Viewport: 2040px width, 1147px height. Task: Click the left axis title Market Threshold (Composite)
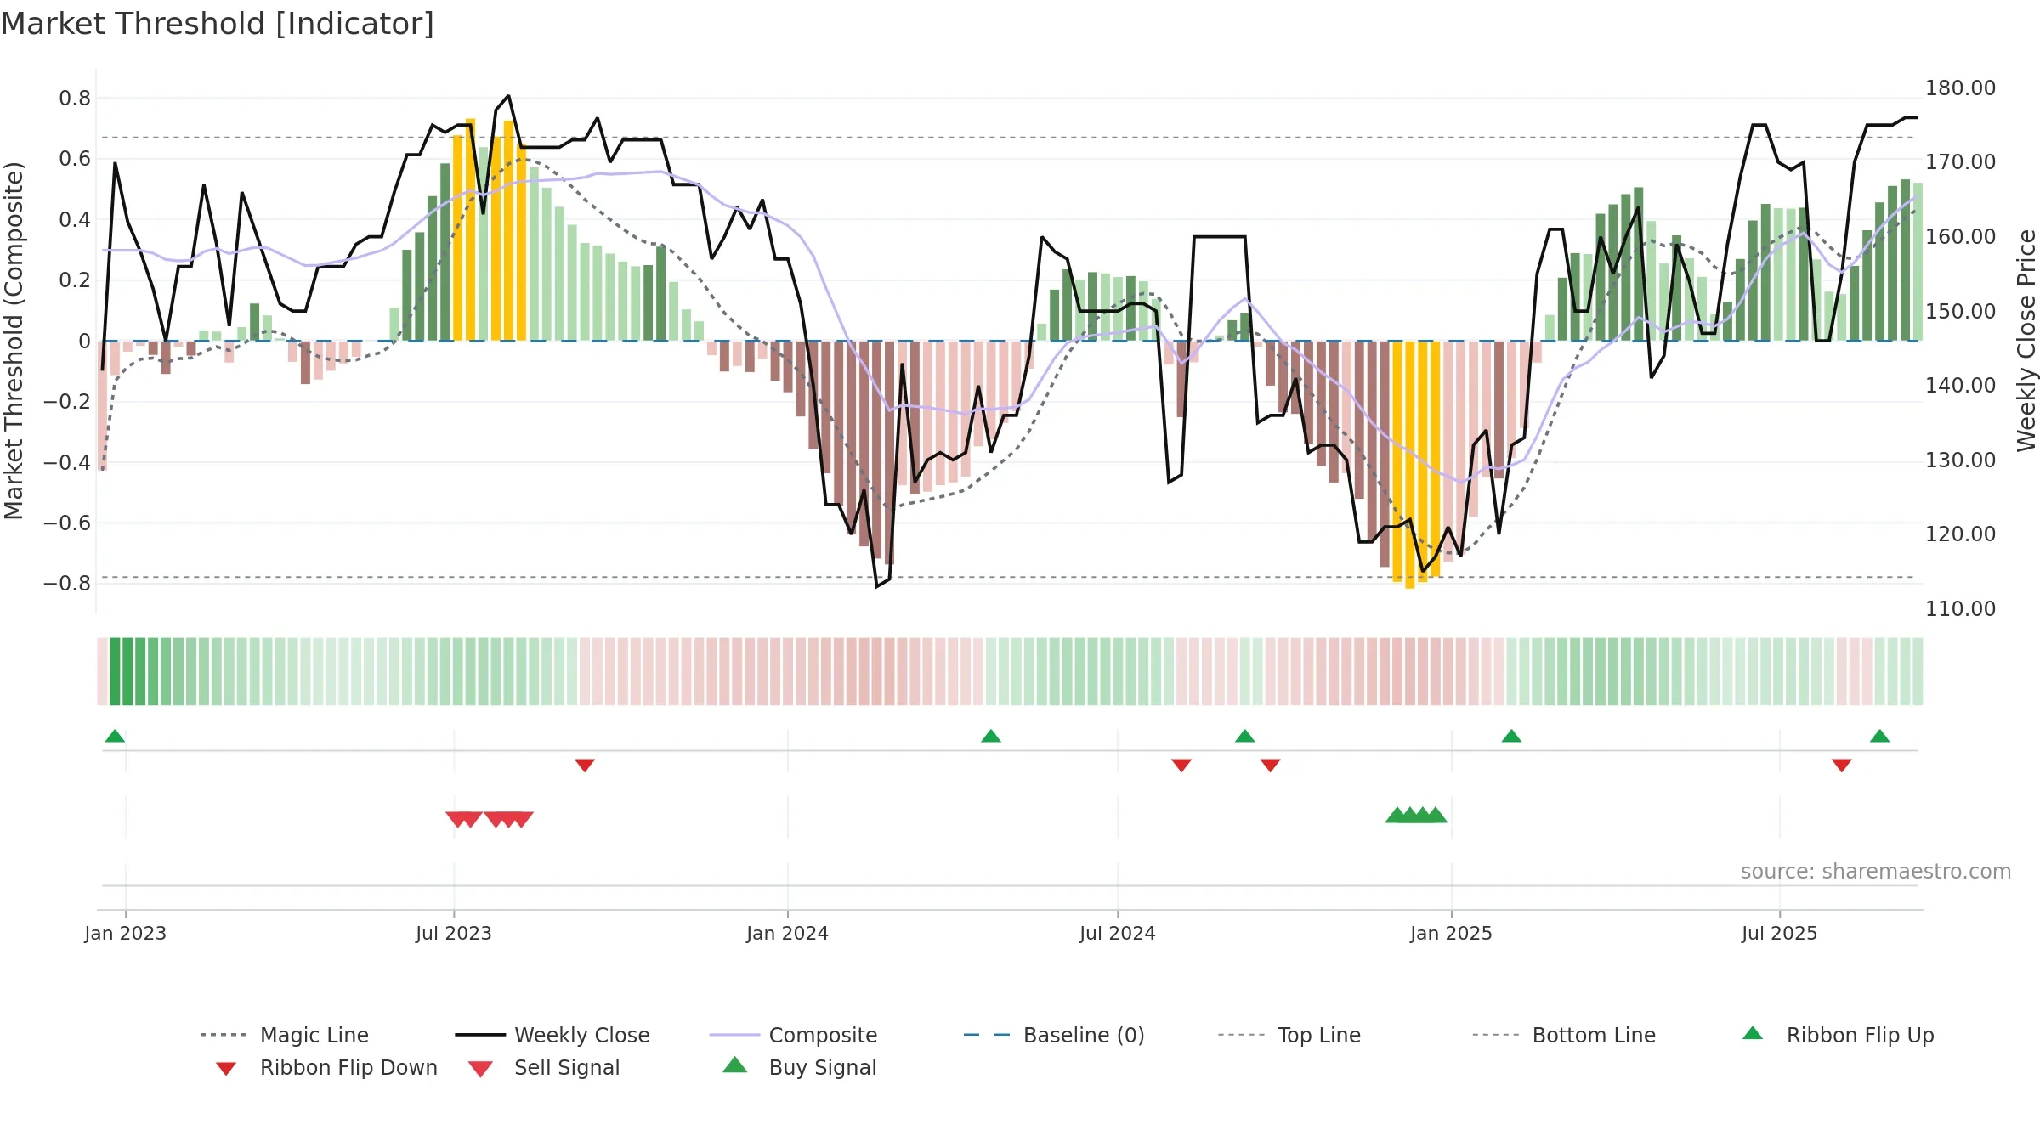[14, 341]
